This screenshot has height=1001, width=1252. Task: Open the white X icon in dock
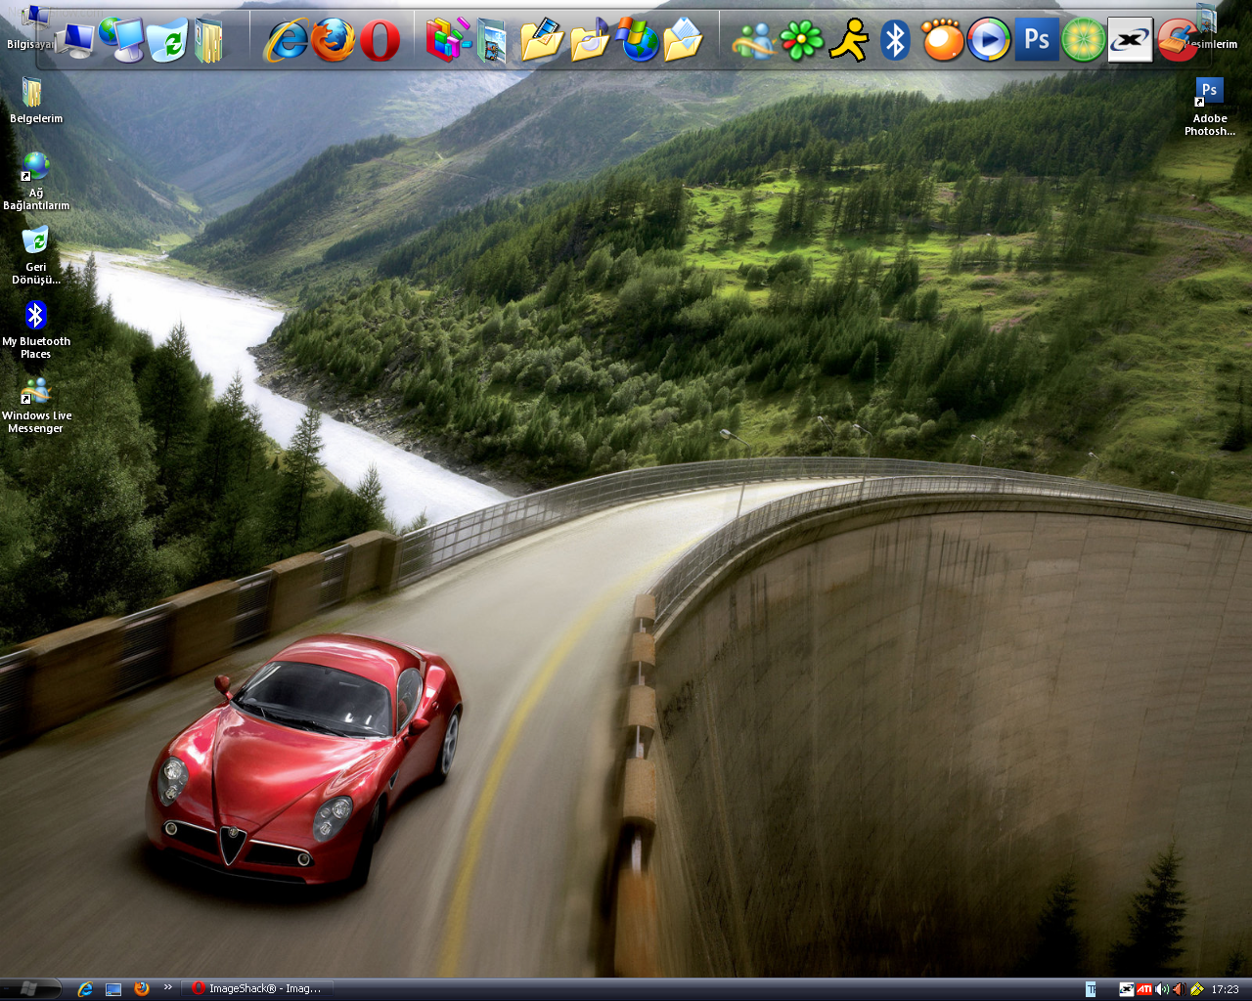click(x=1131, y=41)
